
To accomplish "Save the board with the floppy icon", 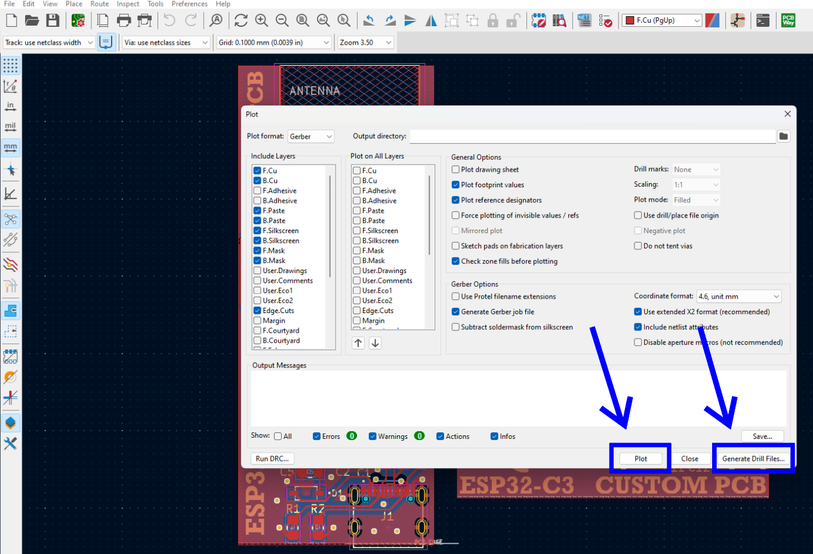I will (x=53, y=21).
